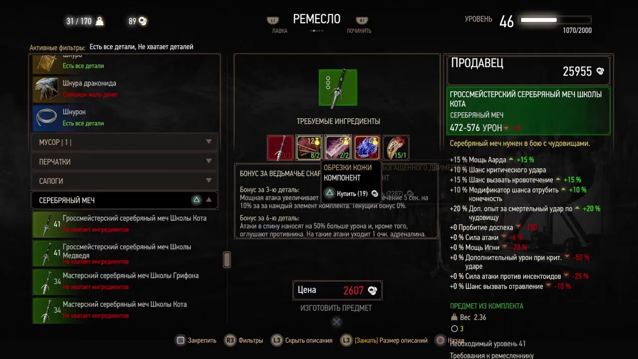This screenshot has width=638, height=359.
Task: Click the triangle Купить buy icon
Action: pyautogui.click(x=329, y=193)
